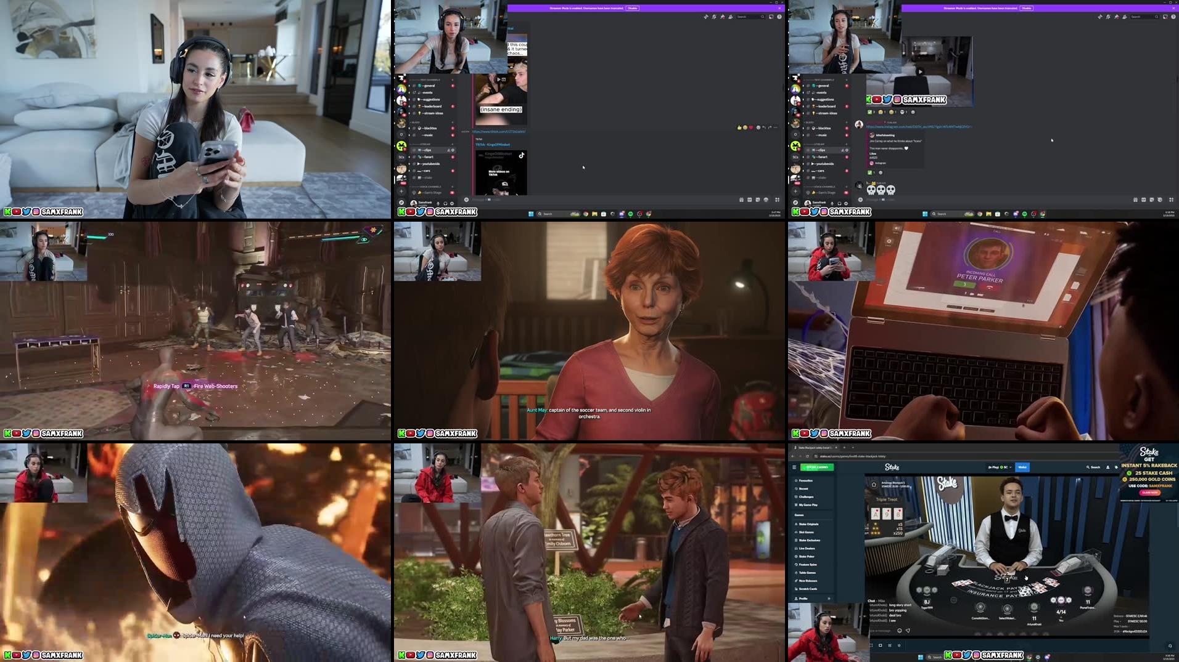Open currency dropdown next to Wallet on Stake
1179x662 pixels.
1000,467
